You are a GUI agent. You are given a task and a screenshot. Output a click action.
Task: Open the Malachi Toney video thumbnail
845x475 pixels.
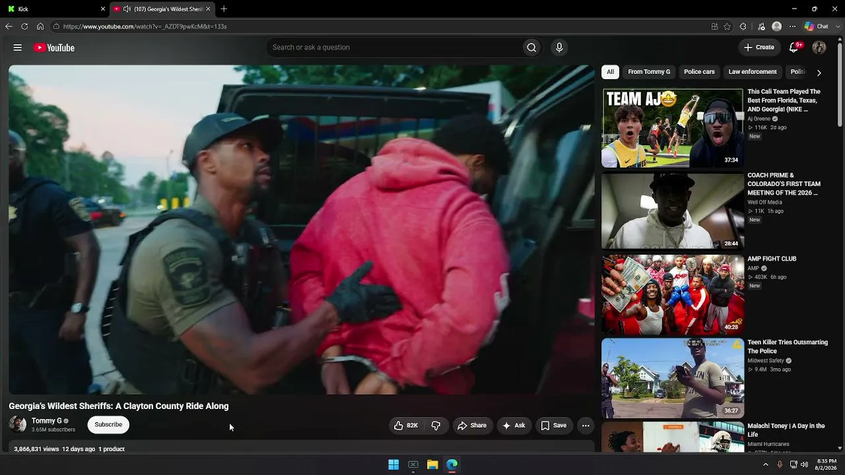point(673,437)
